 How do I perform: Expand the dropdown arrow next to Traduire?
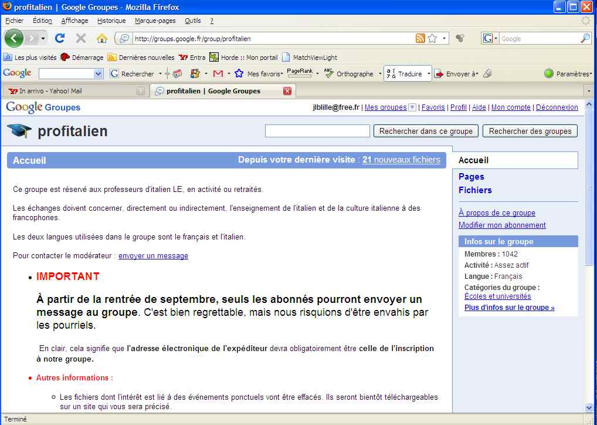pyautogui.click(x=429, y=73)
